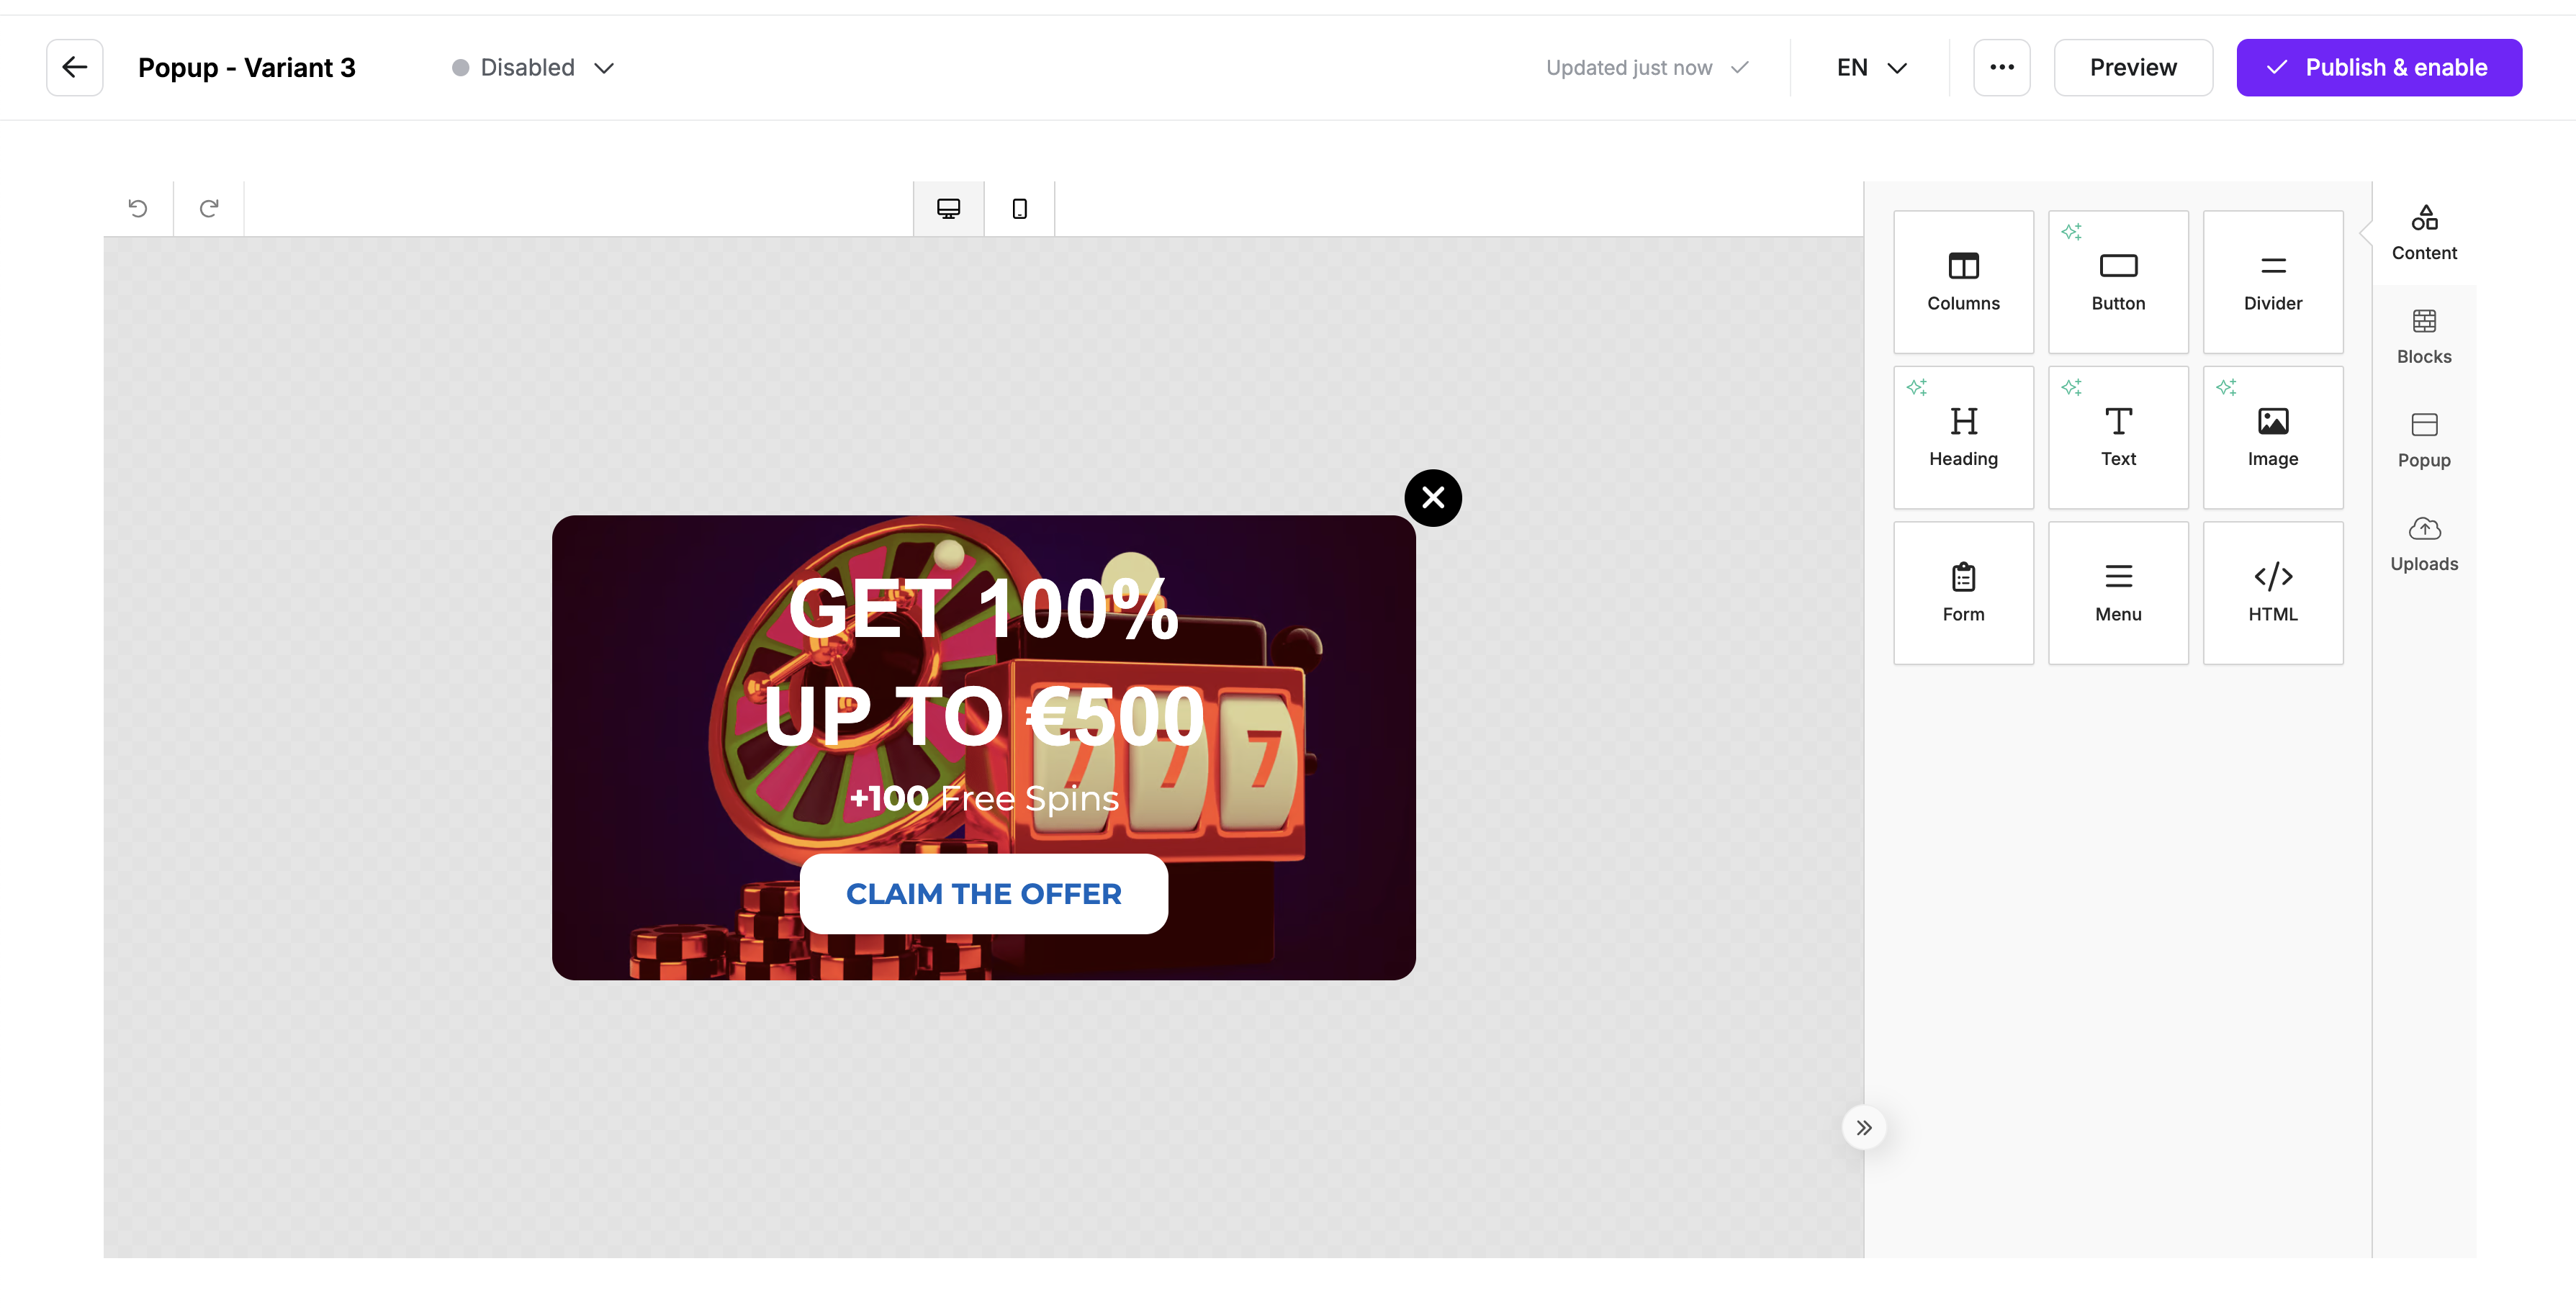Close the popup using the X button
This screenshot has width=2576, height=1310.
coord(1432,497)
